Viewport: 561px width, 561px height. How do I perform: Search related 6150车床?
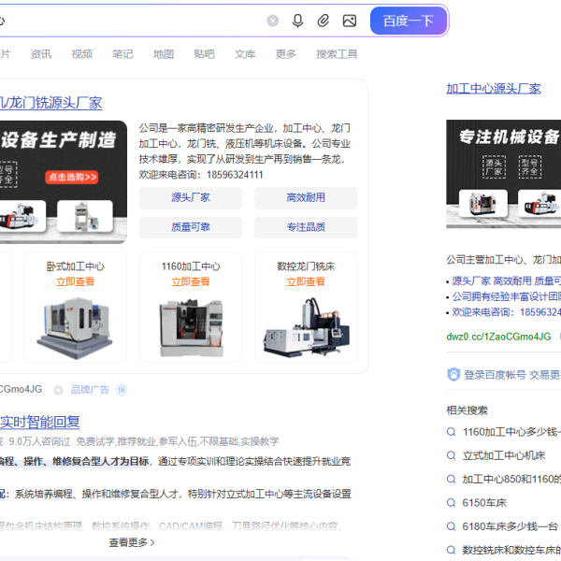(484, 503)
